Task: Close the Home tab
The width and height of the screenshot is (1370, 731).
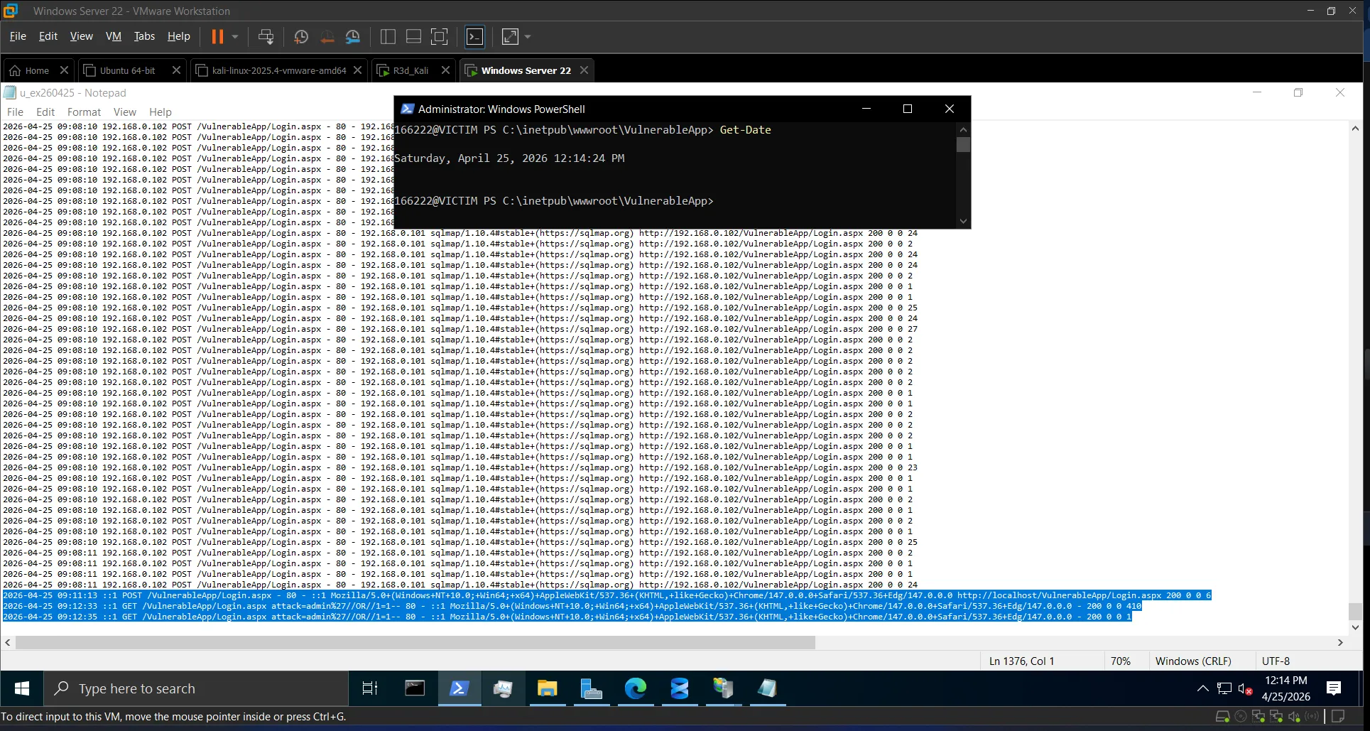Action: [64, 70]
